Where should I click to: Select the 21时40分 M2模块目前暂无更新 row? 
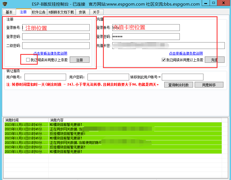(113, 125)
